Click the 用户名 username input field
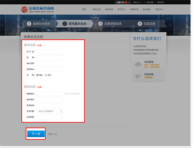194x149 pixels. tap(50, 52)
